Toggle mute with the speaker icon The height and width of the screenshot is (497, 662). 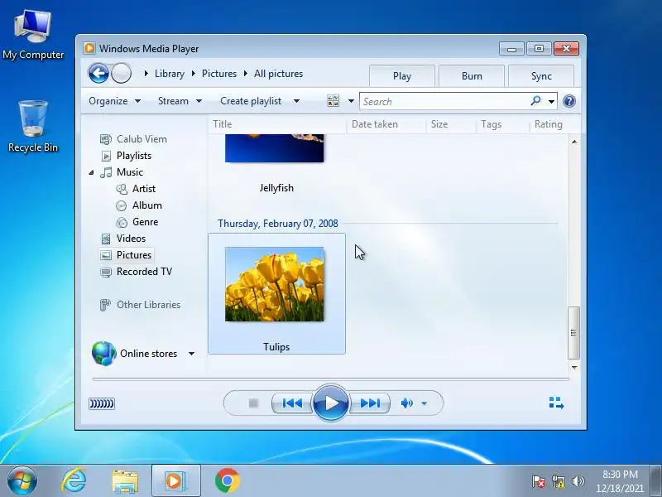coord(406,403)
